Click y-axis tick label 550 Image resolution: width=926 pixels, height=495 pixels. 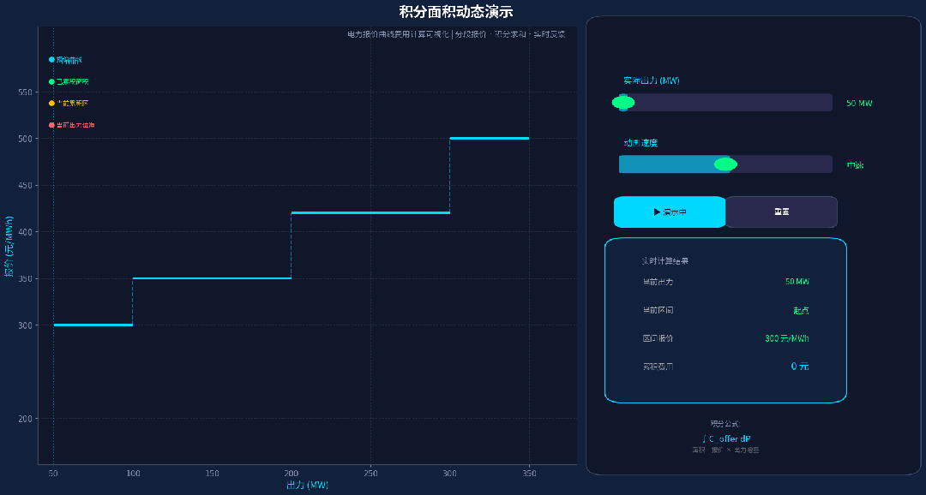(26, 92)
